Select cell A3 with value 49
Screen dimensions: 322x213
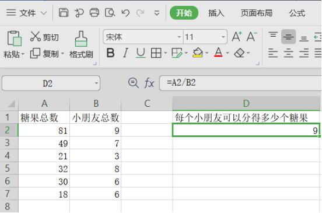click(x=44, y=143)
